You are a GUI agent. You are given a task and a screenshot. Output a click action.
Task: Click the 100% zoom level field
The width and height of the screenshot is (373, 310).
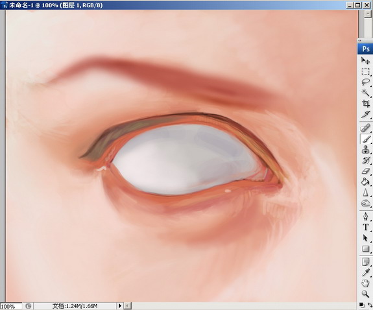point(11,306)
